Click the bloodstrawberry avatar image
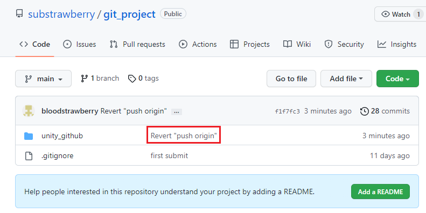426x213 pixels. [x=28, y=111]
